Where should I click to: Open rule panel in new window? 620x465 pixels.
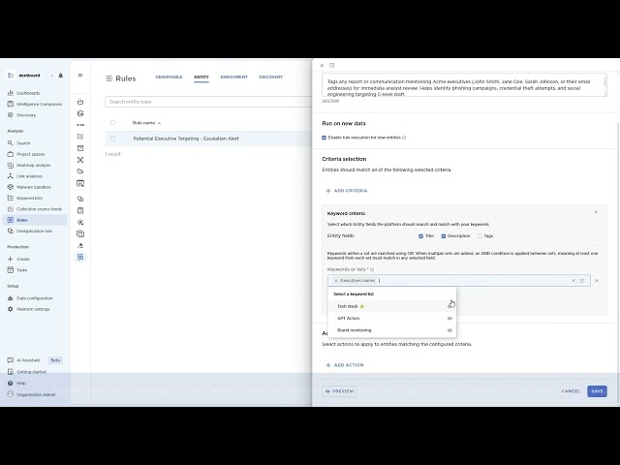(x=331, y=65)
